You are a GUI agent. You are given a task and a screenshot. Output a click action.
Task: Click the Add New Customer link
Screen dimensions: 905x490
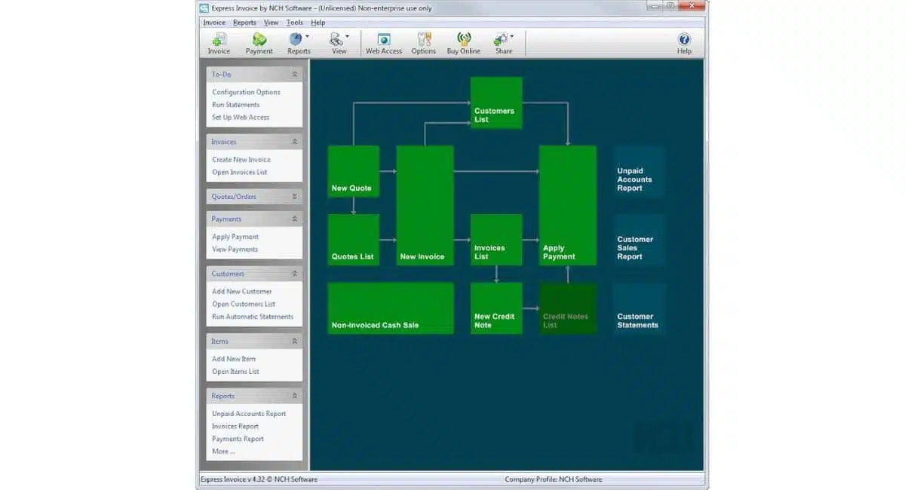242,292
